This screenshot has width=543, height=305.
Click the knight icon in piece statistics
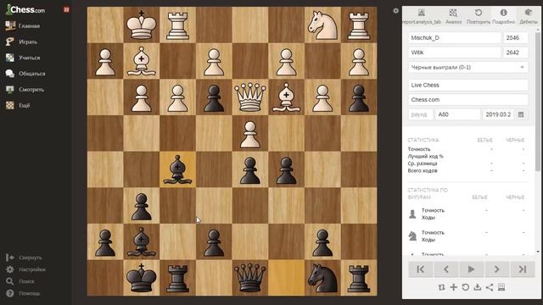(412, 236)
